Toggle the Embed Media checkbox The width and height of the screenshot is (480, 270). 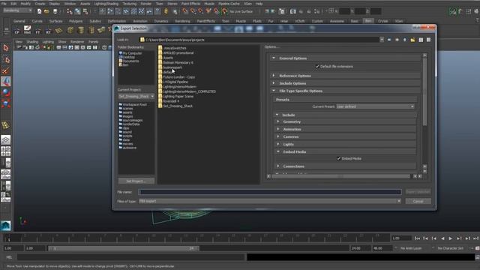tap(339, 158)
